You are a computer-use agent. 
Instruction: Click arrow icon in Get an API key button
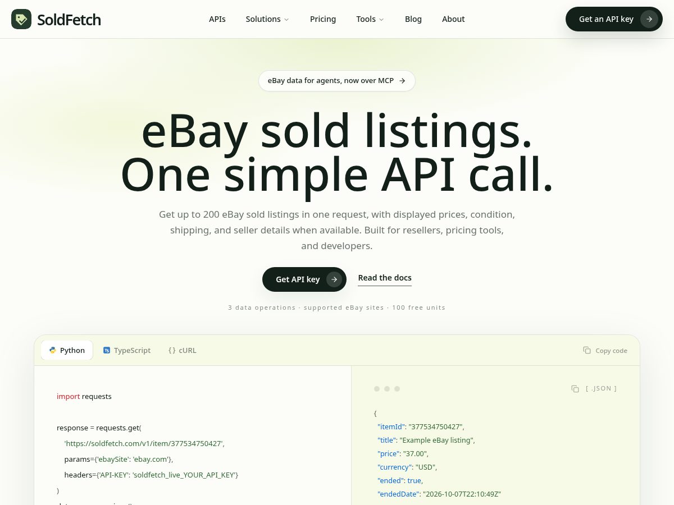(x=649, y=19)
